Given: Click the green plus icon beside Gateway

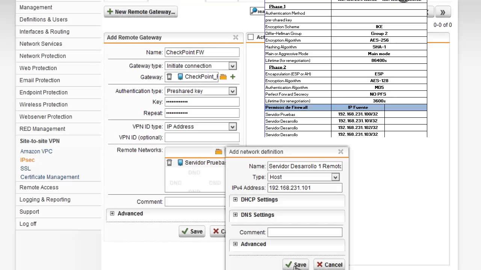Looking at the screenshot, I should 233,77.
